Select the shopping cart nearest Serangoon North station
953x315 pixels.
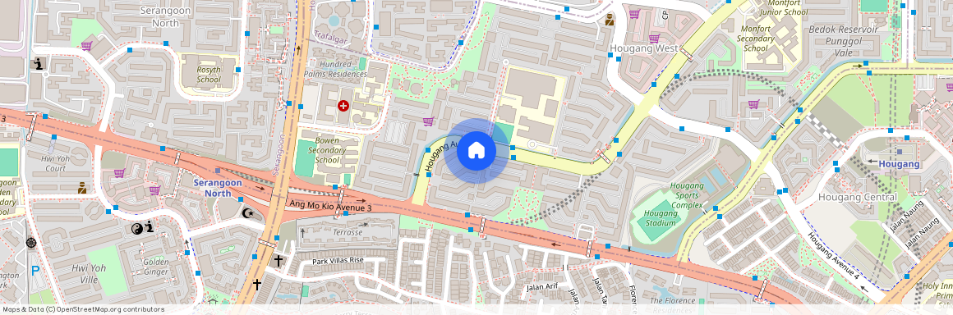pyautogui.click(x=154, y=190)
